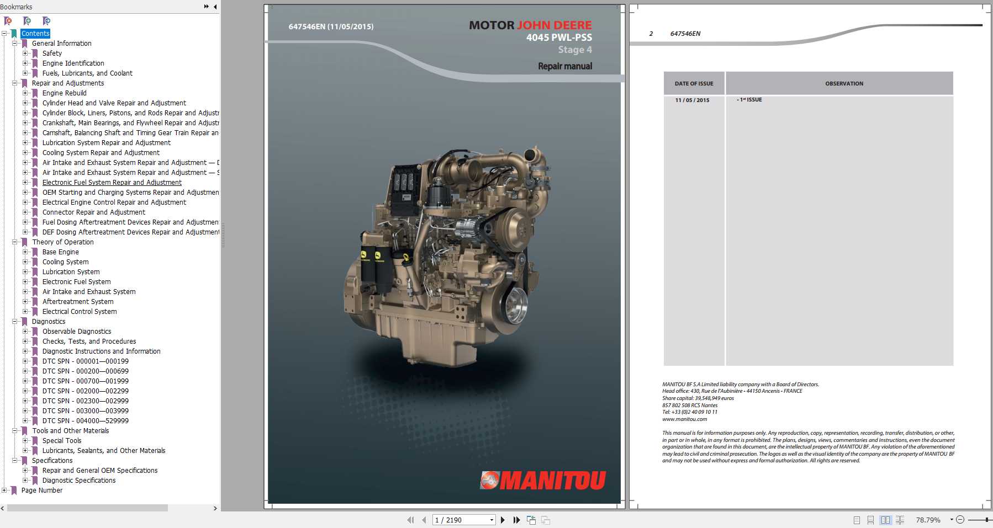Select the Contents bookmark
Image resolution: width=993 pixels, height=528 pixels.
point(35,34)
